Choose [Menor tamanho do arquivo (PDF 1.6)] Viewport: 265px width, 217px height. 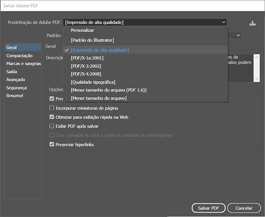pyautogui.click(x=108, y=90)
